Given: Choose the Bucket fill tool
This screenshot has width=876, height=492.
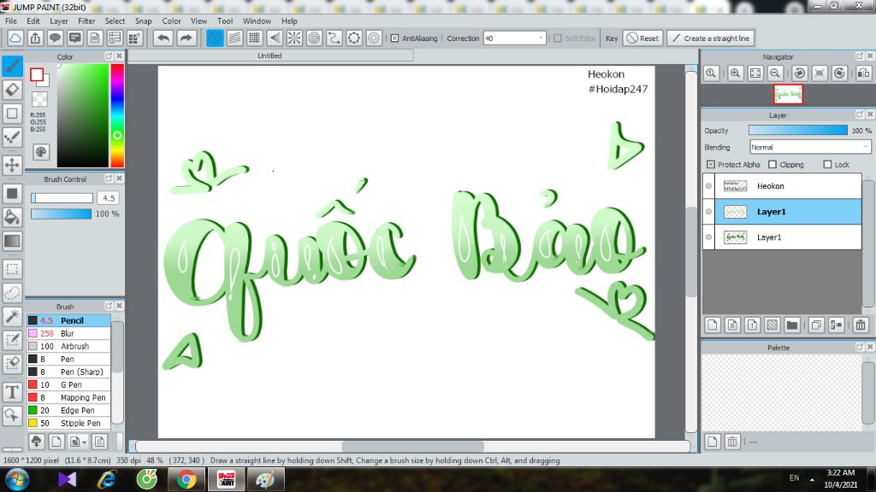Looking at the screenshot, I should pos(12,217).
